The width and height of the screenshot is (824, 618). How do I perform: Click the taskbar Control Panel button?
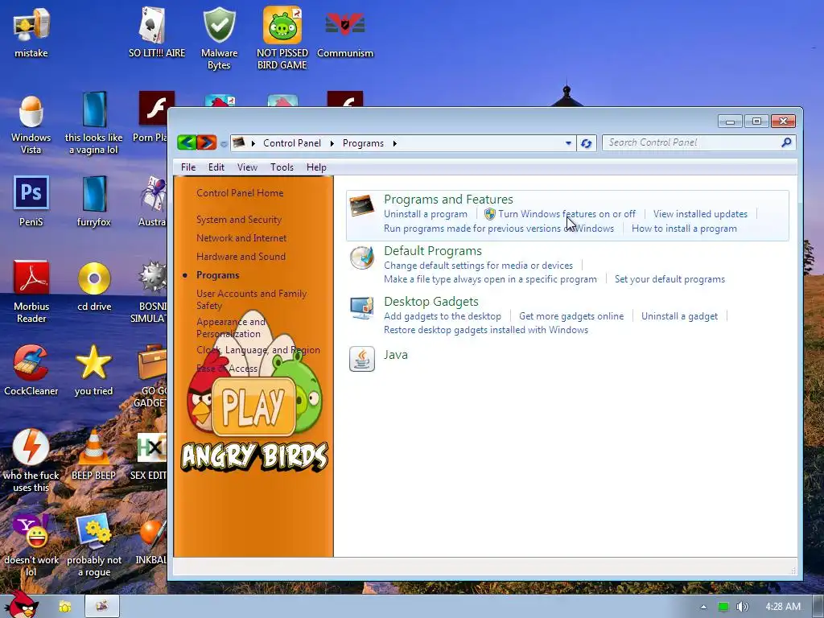102,607
